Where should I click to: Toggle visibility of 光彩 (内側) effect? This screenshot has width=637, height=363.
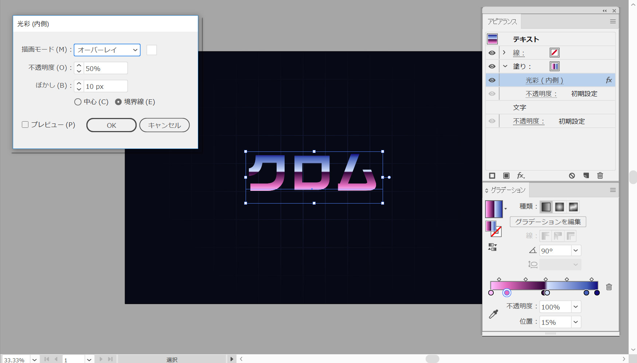(492, 80)
